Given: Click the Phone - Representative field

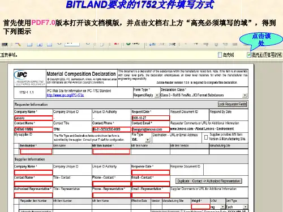Looking at the screenshot, I should pos(112,195).
